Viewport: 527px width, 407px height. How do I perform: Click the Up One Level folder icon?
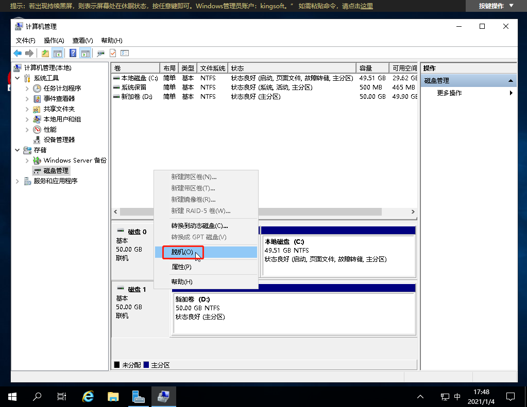coord(45,53)
